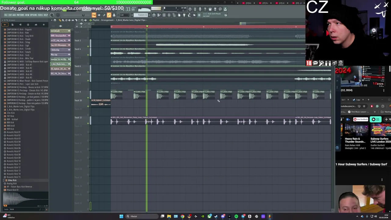Open the PATTERNS menu
391x220 pixels.
20,15
